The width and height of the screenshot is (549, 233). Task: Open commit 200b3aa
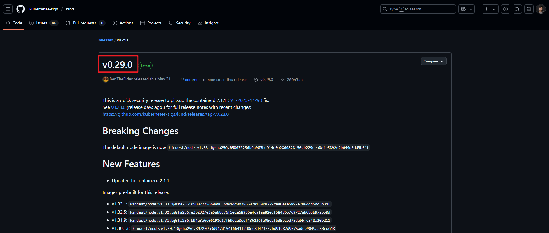[x=295, y=80]
